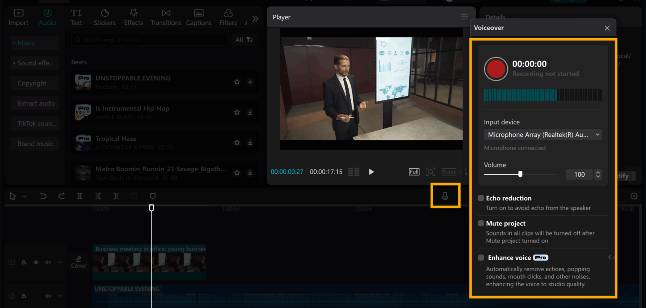This screenshot has height=308, width=646.
Task: Mute the video track with the speaker icon
Action: [x=48, y=262]
